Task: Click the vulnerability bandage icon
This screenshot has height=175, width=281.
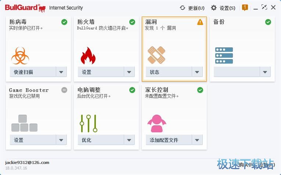Action: (156, 55)
